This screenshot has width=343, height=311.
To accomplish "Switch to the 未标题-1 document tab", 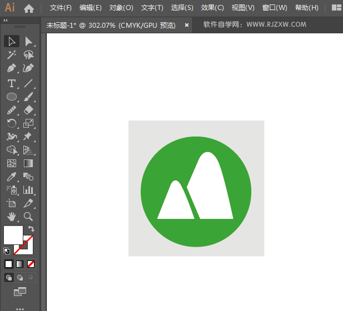I will 111,26.
